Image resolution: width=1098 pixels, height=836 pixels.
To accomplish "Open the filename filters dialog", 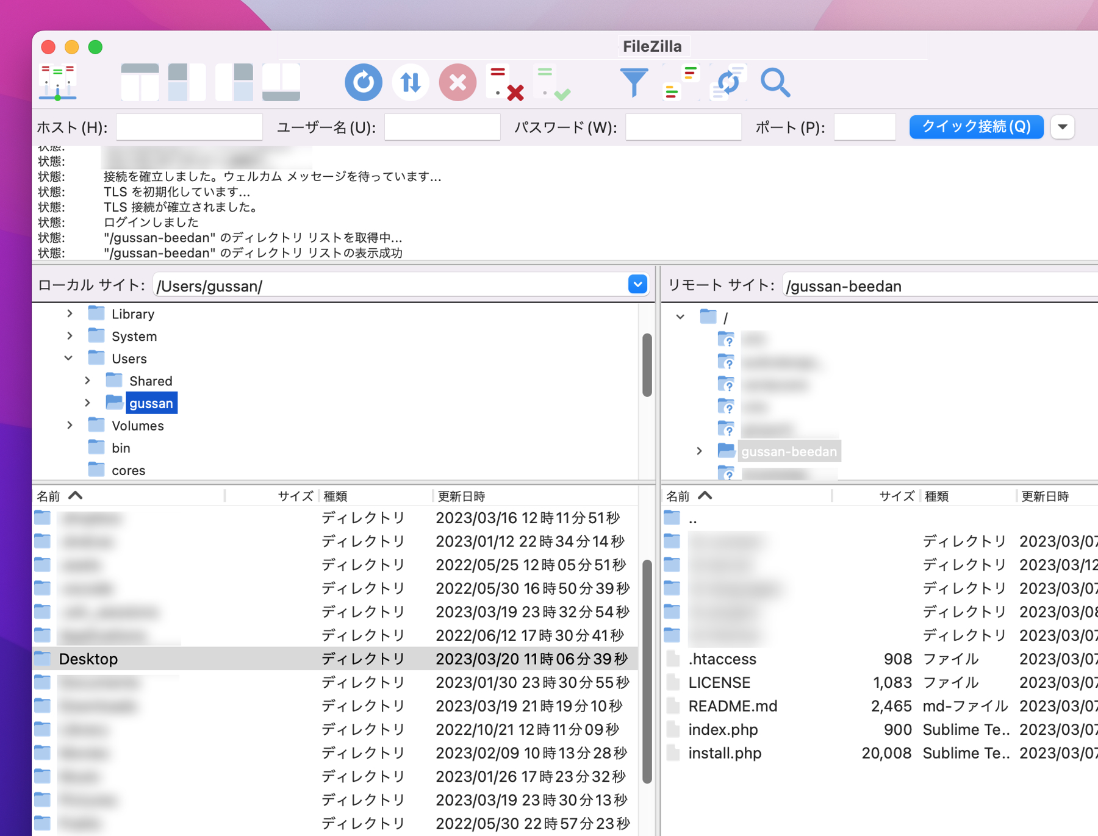I will click(x=634, y=82).
